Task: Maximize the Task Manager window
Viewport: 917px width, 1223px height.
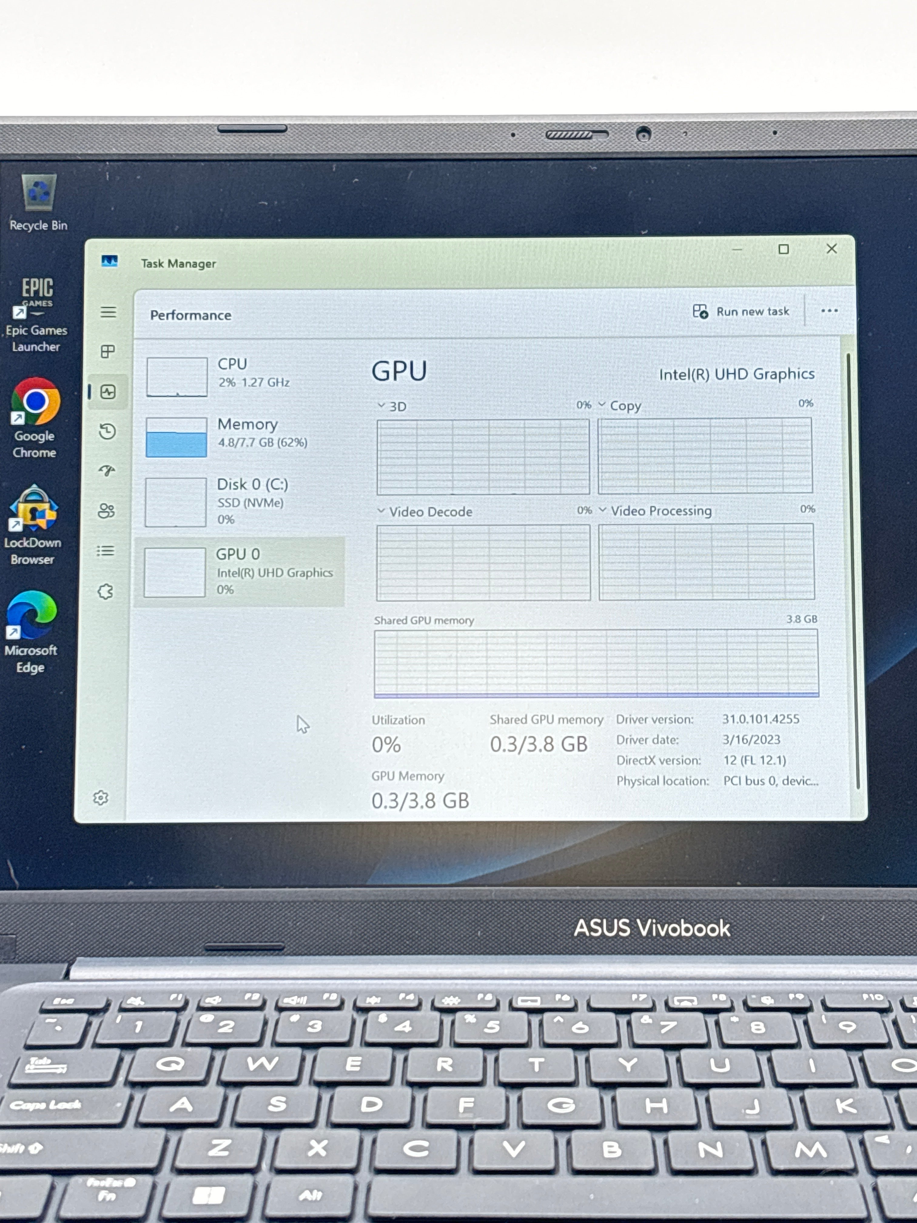Action: (783, 249)
